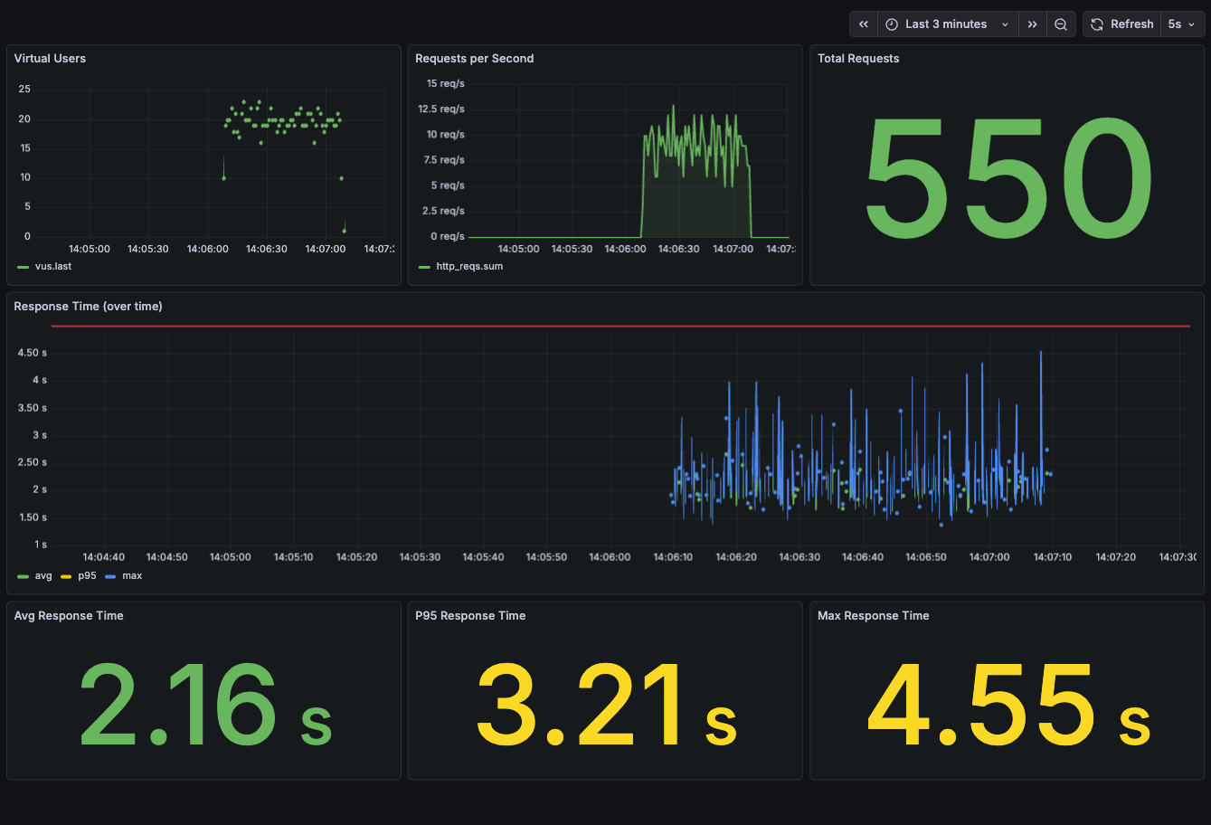Image resolution: width=1211 pixels, height=825 pixels.
Task: Zoom out the time range
Action: [1061, 24]
